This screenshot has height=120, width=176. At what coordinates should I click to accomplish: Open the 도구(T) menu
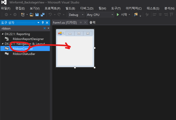[116, 8]
